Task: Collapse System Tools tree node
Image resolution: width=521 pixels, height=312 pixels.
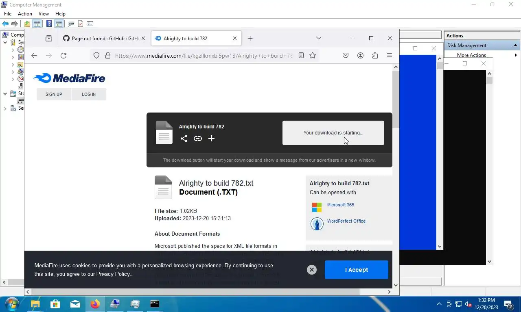Action: tap(5, 42)
